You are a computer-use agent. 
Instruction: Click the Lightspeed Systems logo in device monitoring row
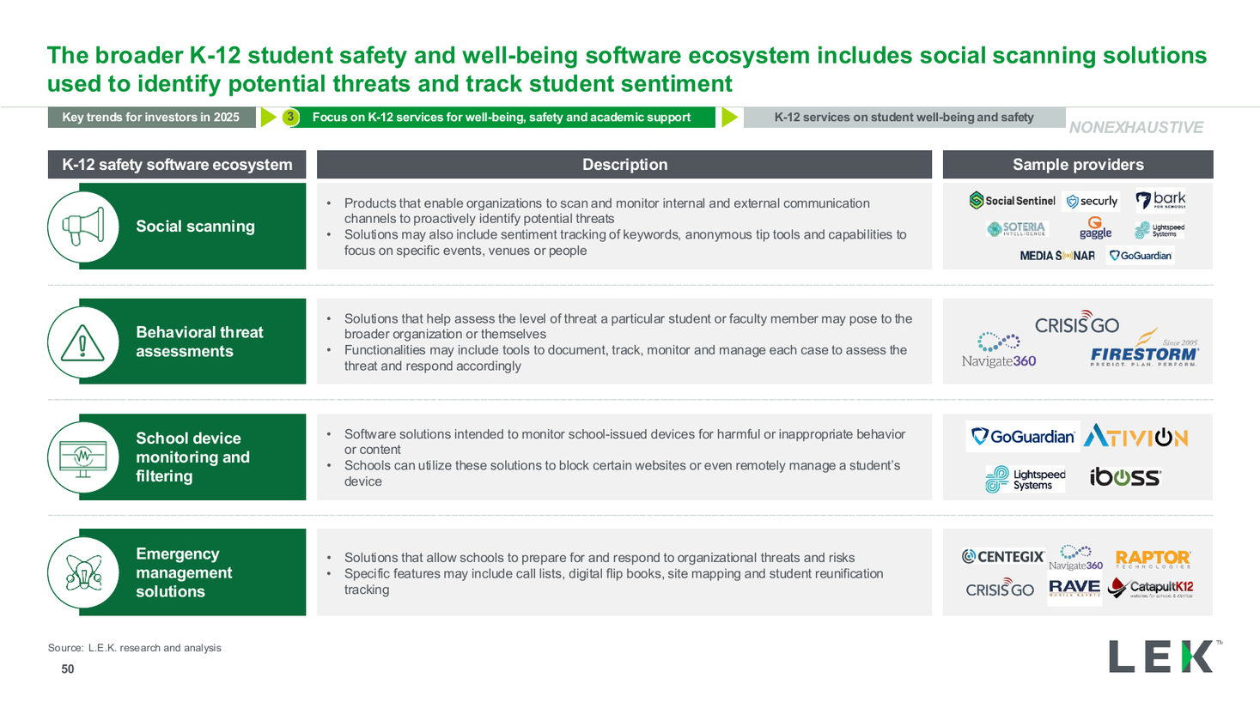coord(1026,479)
